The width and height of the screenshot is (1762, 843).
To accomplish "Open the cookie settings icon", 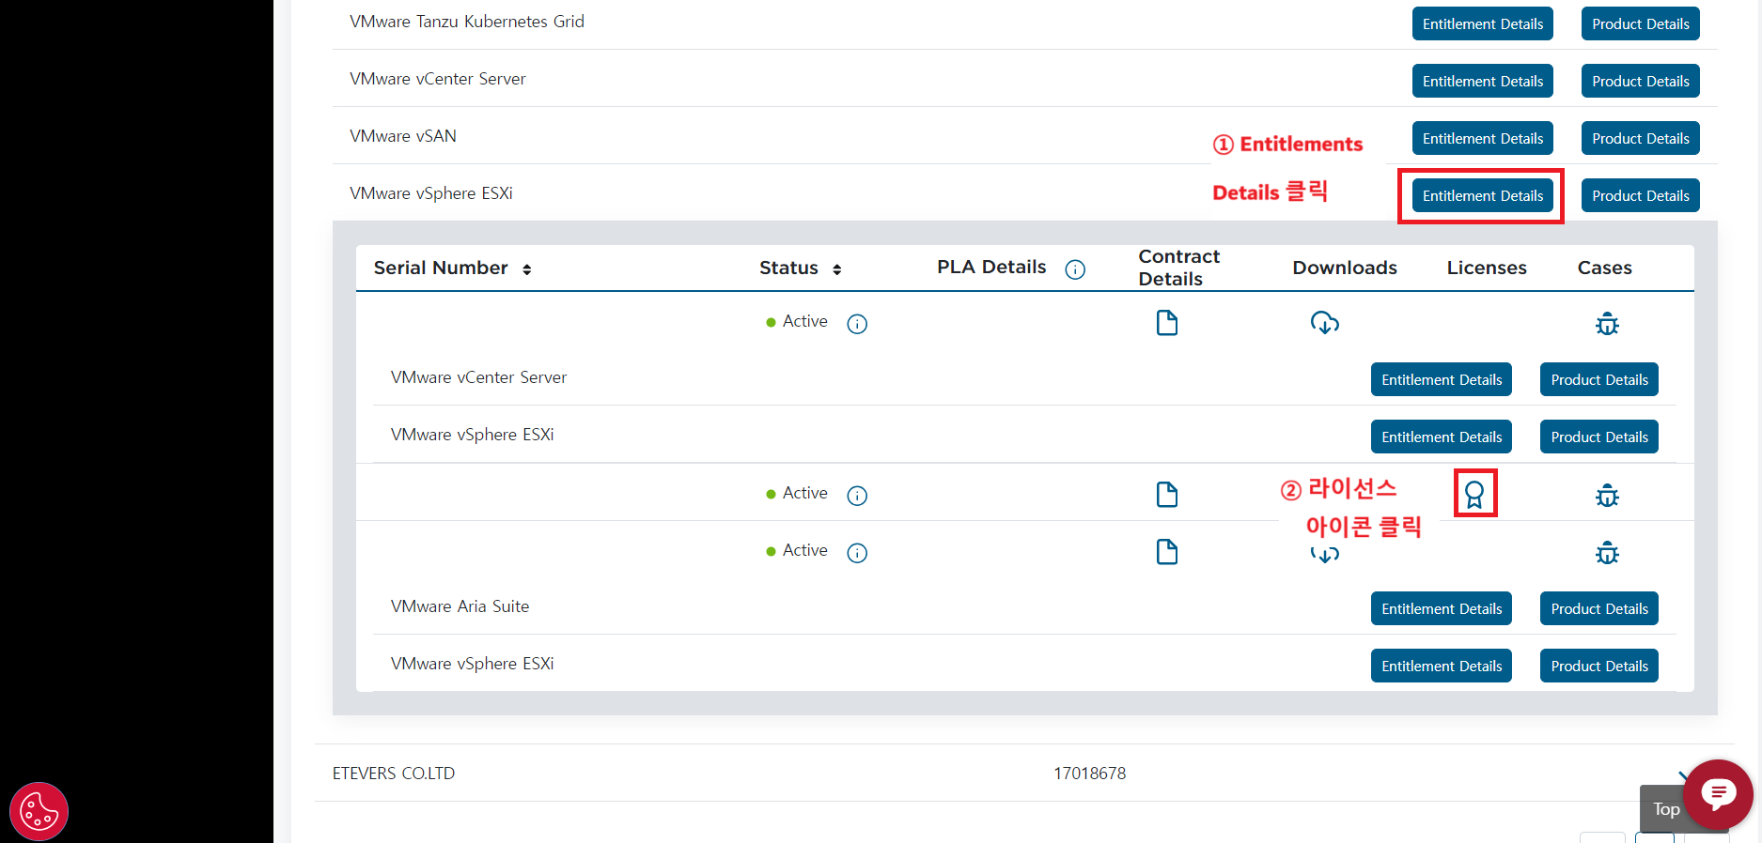I will 39,811.
